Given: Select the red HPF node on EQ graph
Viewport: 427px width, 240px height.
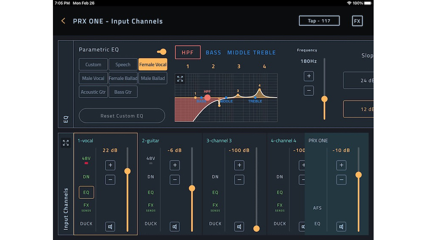Looking at the screenshot, I should coord(207,97).
